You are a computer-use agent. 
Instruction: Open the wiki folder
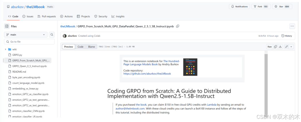coord(14,50)
